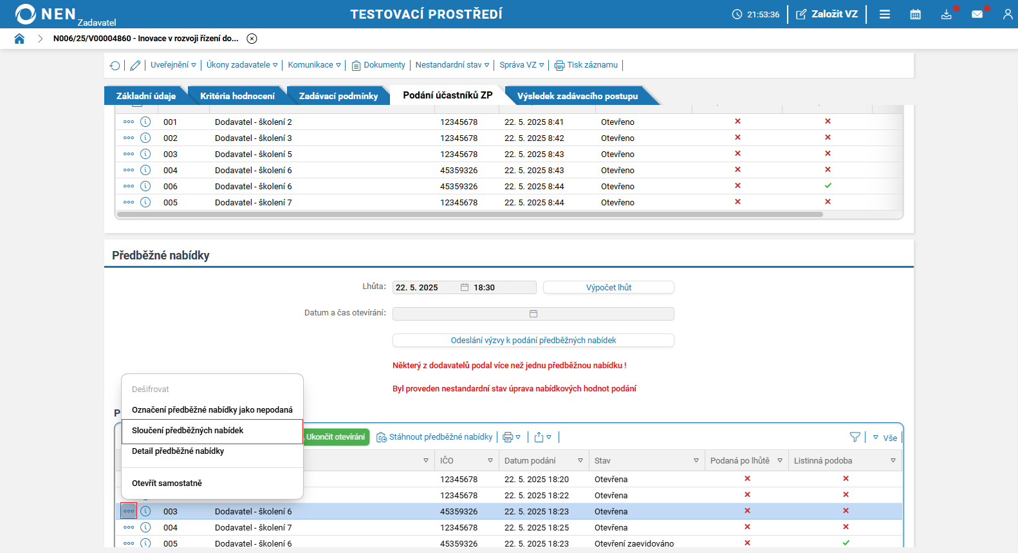The width and height of the screenshot is (1018, 553).
Task: Expand the Uveřejnění dropdown
Action: pos(173,65)
